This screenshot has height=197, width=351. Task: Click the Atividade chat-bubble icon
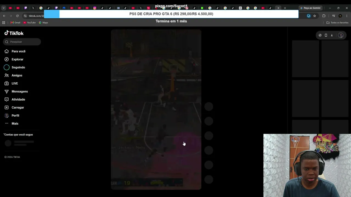7,100
